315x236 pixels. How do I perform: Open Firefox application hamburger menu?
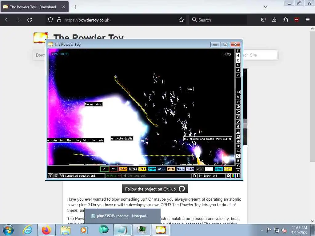[x=307, y=20]
